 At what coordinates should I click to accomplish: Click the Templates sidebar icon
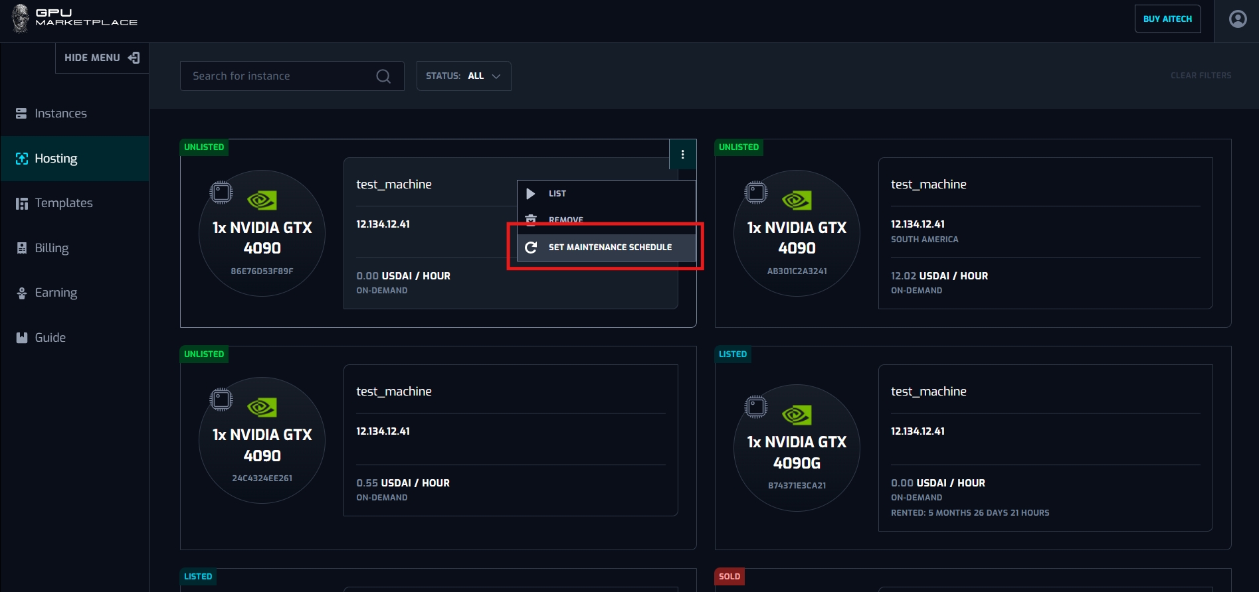[22, 203]
